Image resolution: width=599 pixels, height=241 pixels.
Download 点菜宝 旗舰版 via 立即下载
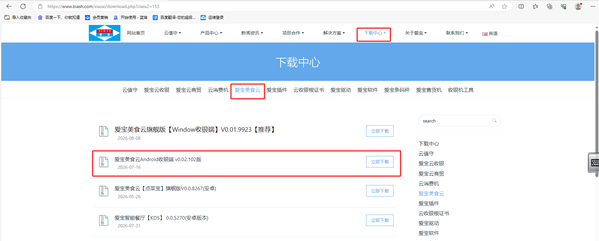(x=380, y=191)
